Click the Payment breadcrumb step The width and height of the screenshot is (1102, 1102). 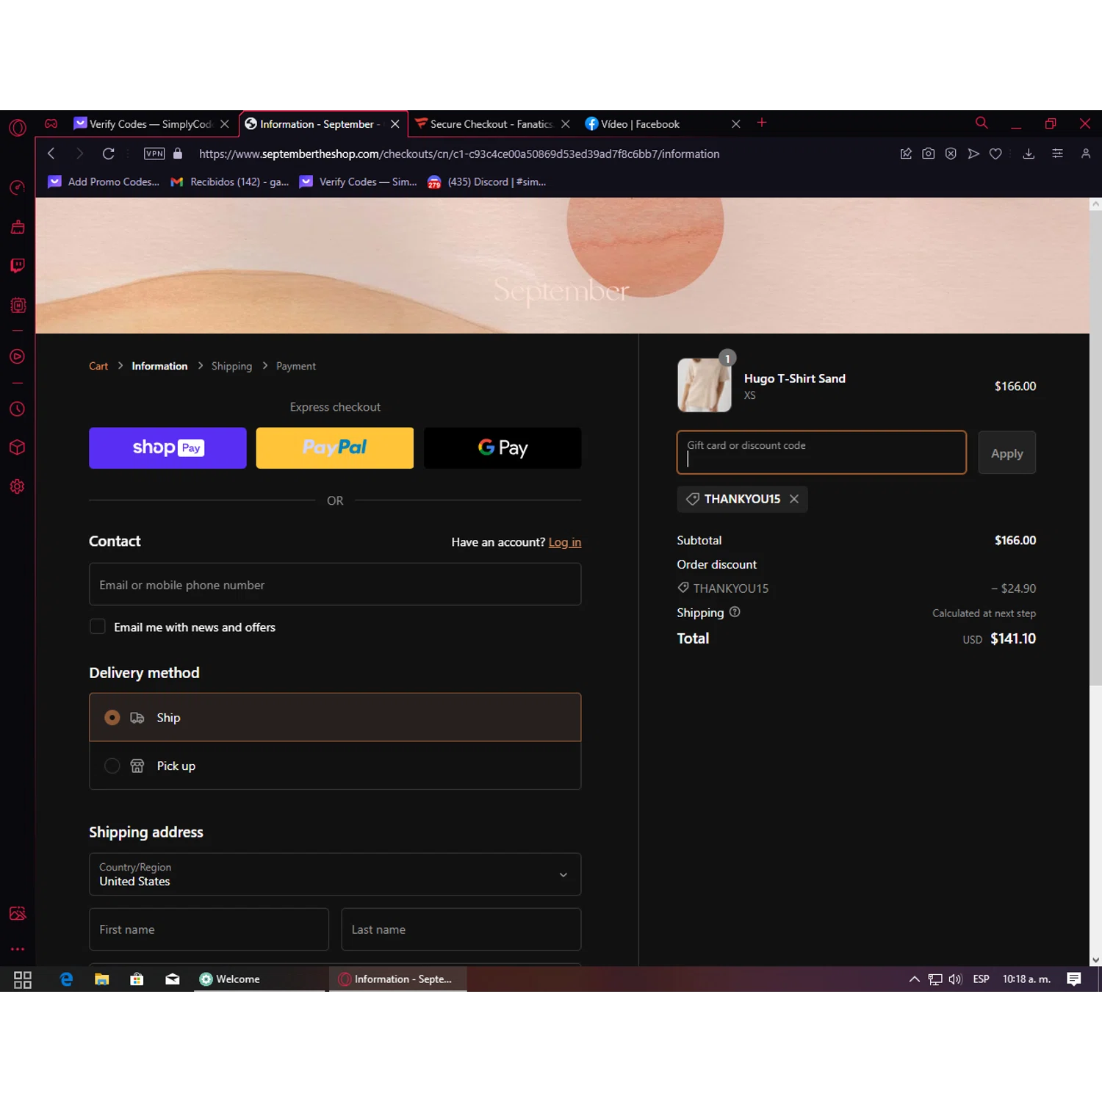296,366
